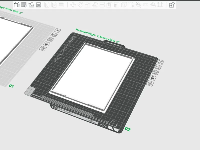Select the Measure ruler tool
Viewport: 200px width, 150px height.
[x=145, y=5]
